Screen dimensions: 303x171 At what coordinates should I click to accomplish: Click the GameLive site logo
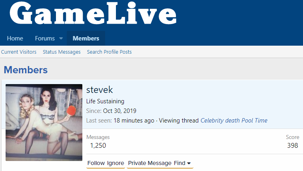[93, 14]
